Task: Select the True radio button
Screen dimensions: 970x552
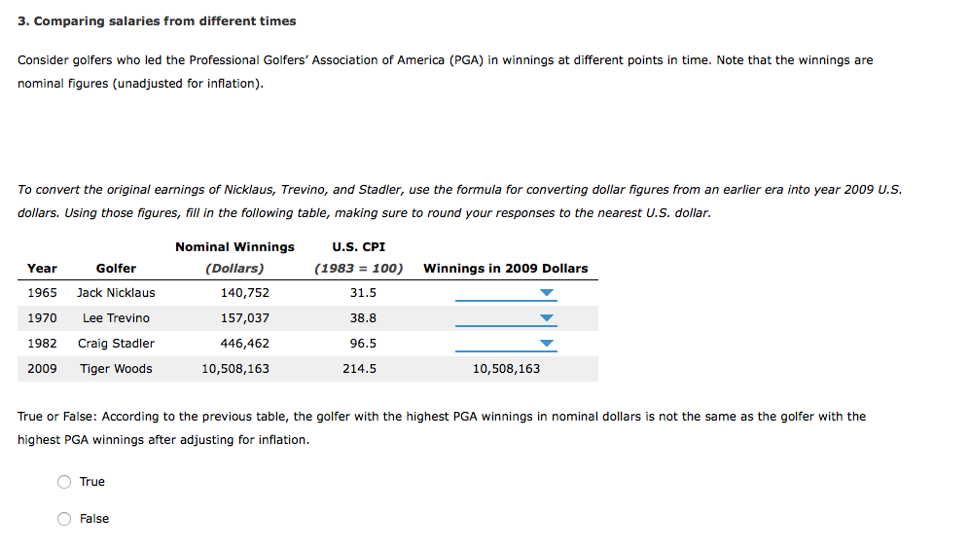Action: click(64, 482)
